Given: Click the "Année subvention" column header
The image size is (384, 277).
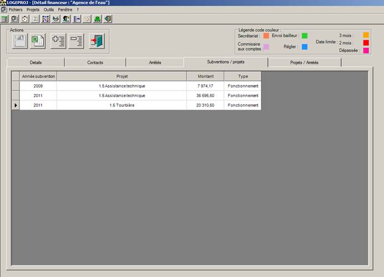Looking at the screenshot, I should click(38, 76).
